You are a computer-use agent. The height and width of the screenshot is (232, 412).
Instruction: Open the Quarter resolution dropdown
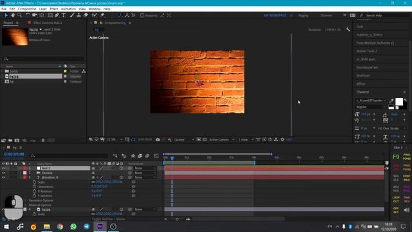pos(184,139)
